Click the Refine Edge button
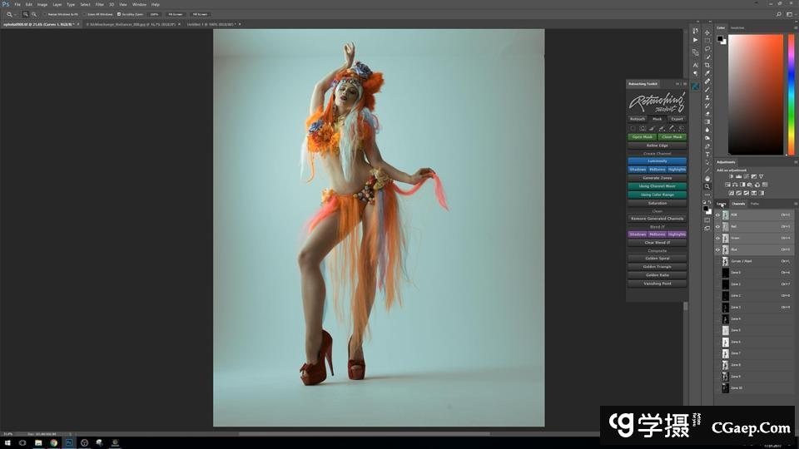 pyautogui.click(x=657, y=146)
